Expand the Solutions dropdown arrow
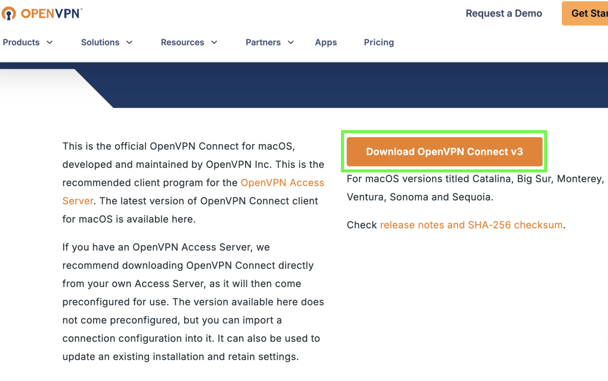The height and width of the screenshot is (381, 608). point(129,42)
